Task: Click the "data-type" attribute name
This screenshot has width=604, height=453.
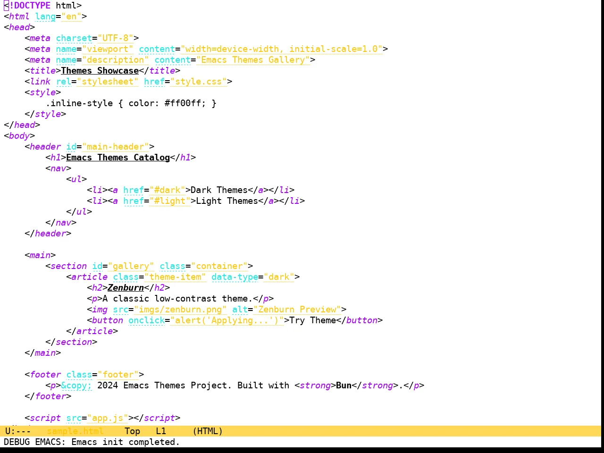Action: click(x=235, y=277)
